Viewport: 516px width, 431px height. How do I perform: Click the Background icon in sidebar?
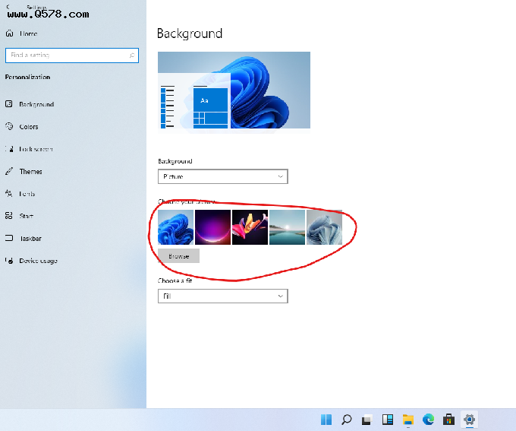click(x=9, y=104)
